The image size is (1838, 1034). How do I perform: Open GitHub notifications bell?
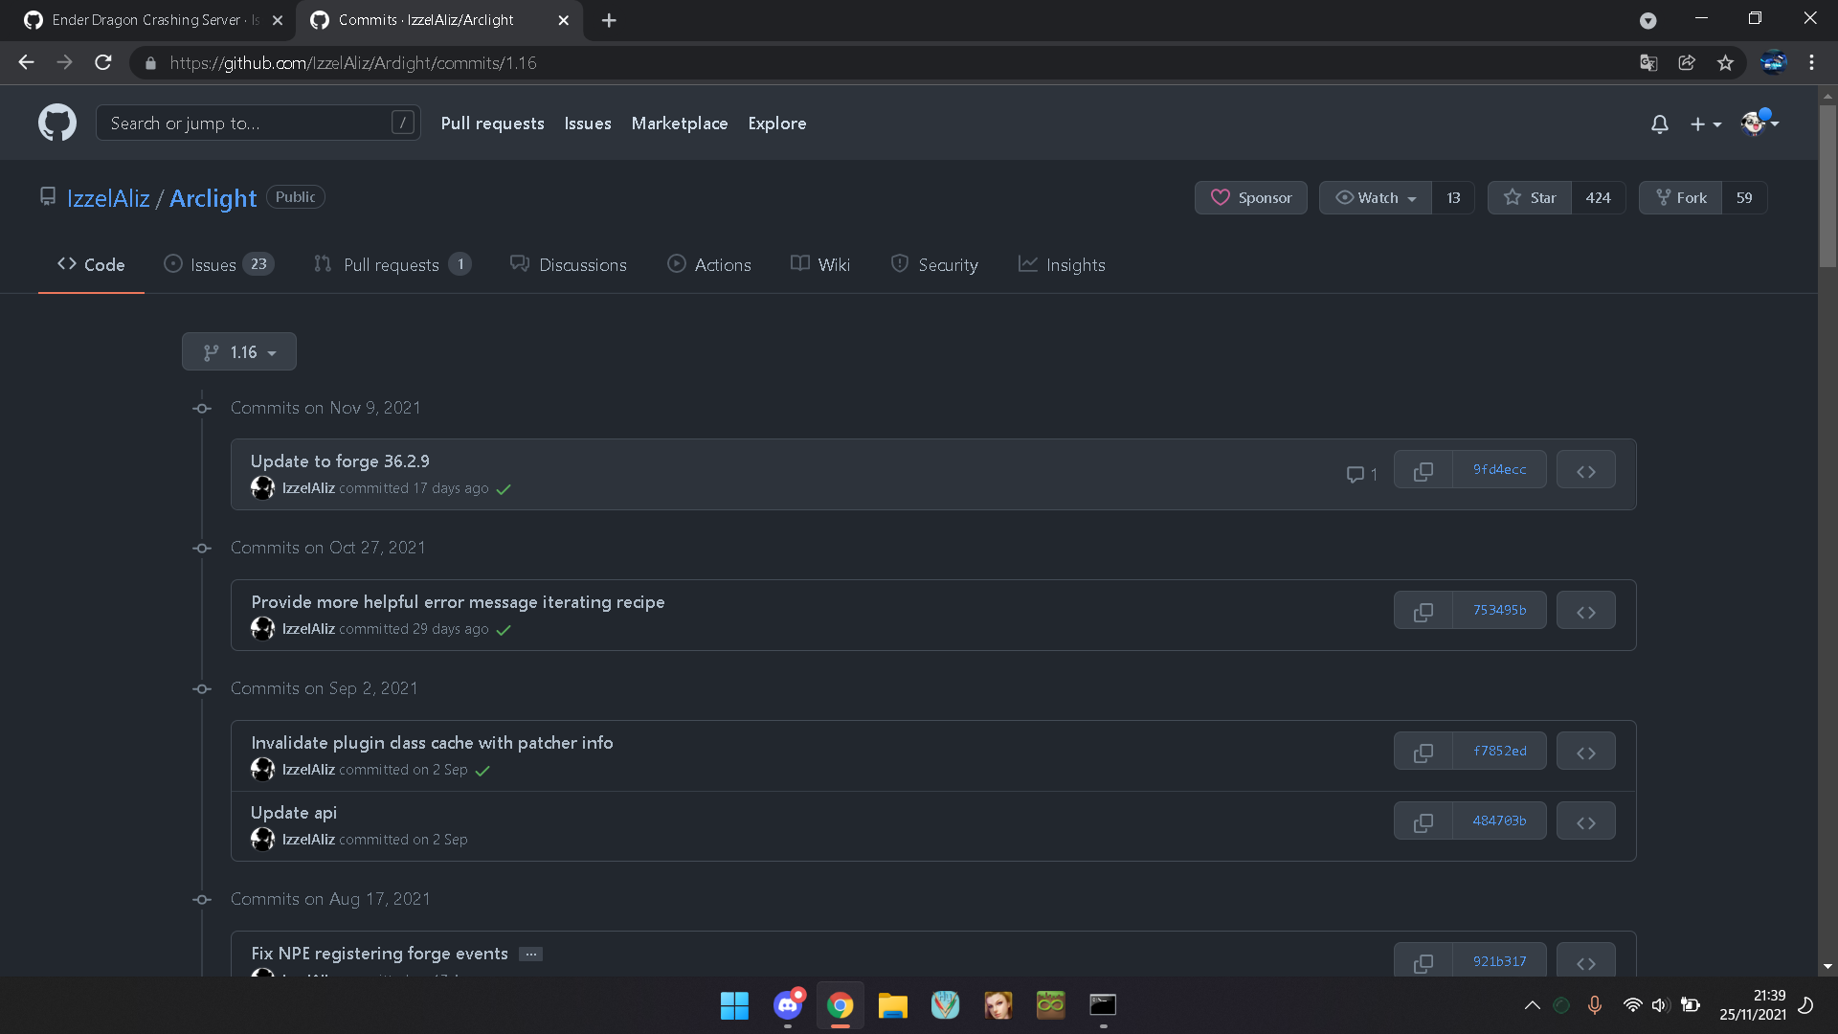tap(1659, 124)
